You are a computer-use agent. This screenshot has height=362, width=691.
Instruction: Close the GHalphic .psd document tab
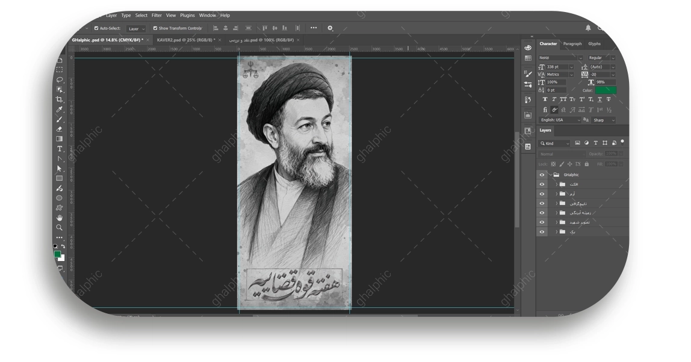click(x=147, y=40)
